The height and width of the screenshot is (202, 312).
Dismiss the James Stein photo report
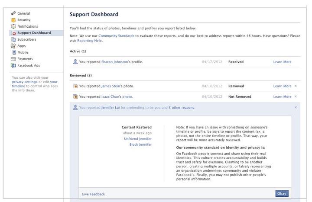tap(296, 86)
